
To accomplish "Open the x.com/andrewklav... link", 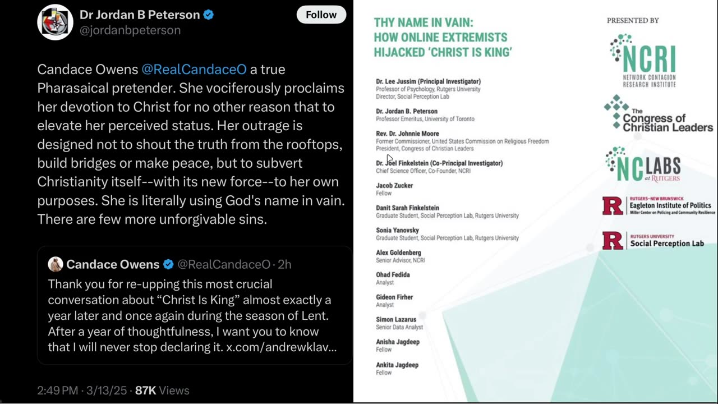I will click(282, 347).
